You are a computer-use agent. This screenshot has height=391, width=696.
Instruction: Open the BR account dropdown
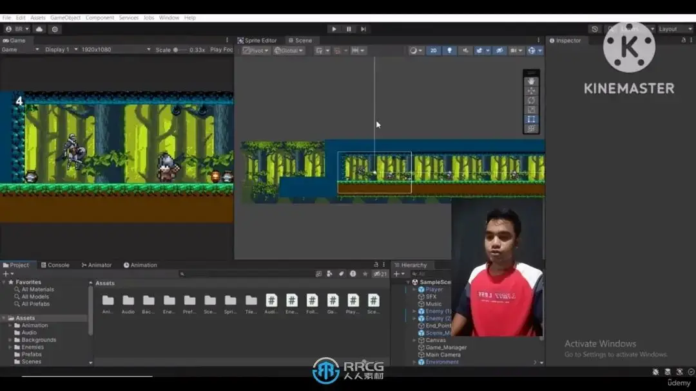[x=17, y=29]
